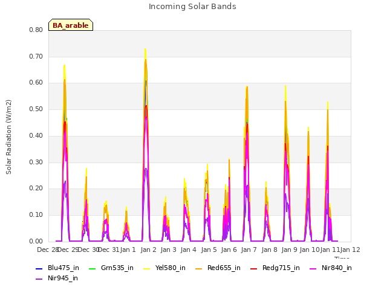387x290 pixels.
Task: Click the Nir840_in legend label
Action: 336,268
